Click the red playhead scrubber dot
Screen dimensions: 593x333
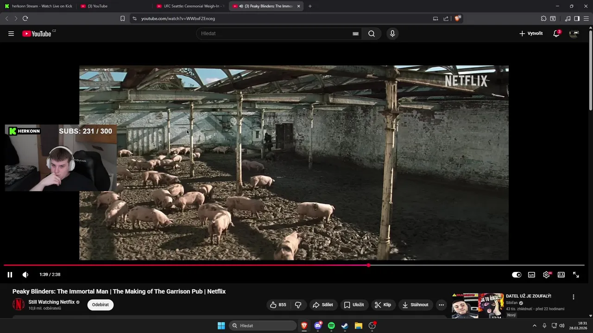coord(368,265)
